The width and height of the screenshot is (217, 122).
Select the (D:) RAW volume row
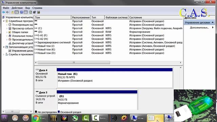pos(108,32)
